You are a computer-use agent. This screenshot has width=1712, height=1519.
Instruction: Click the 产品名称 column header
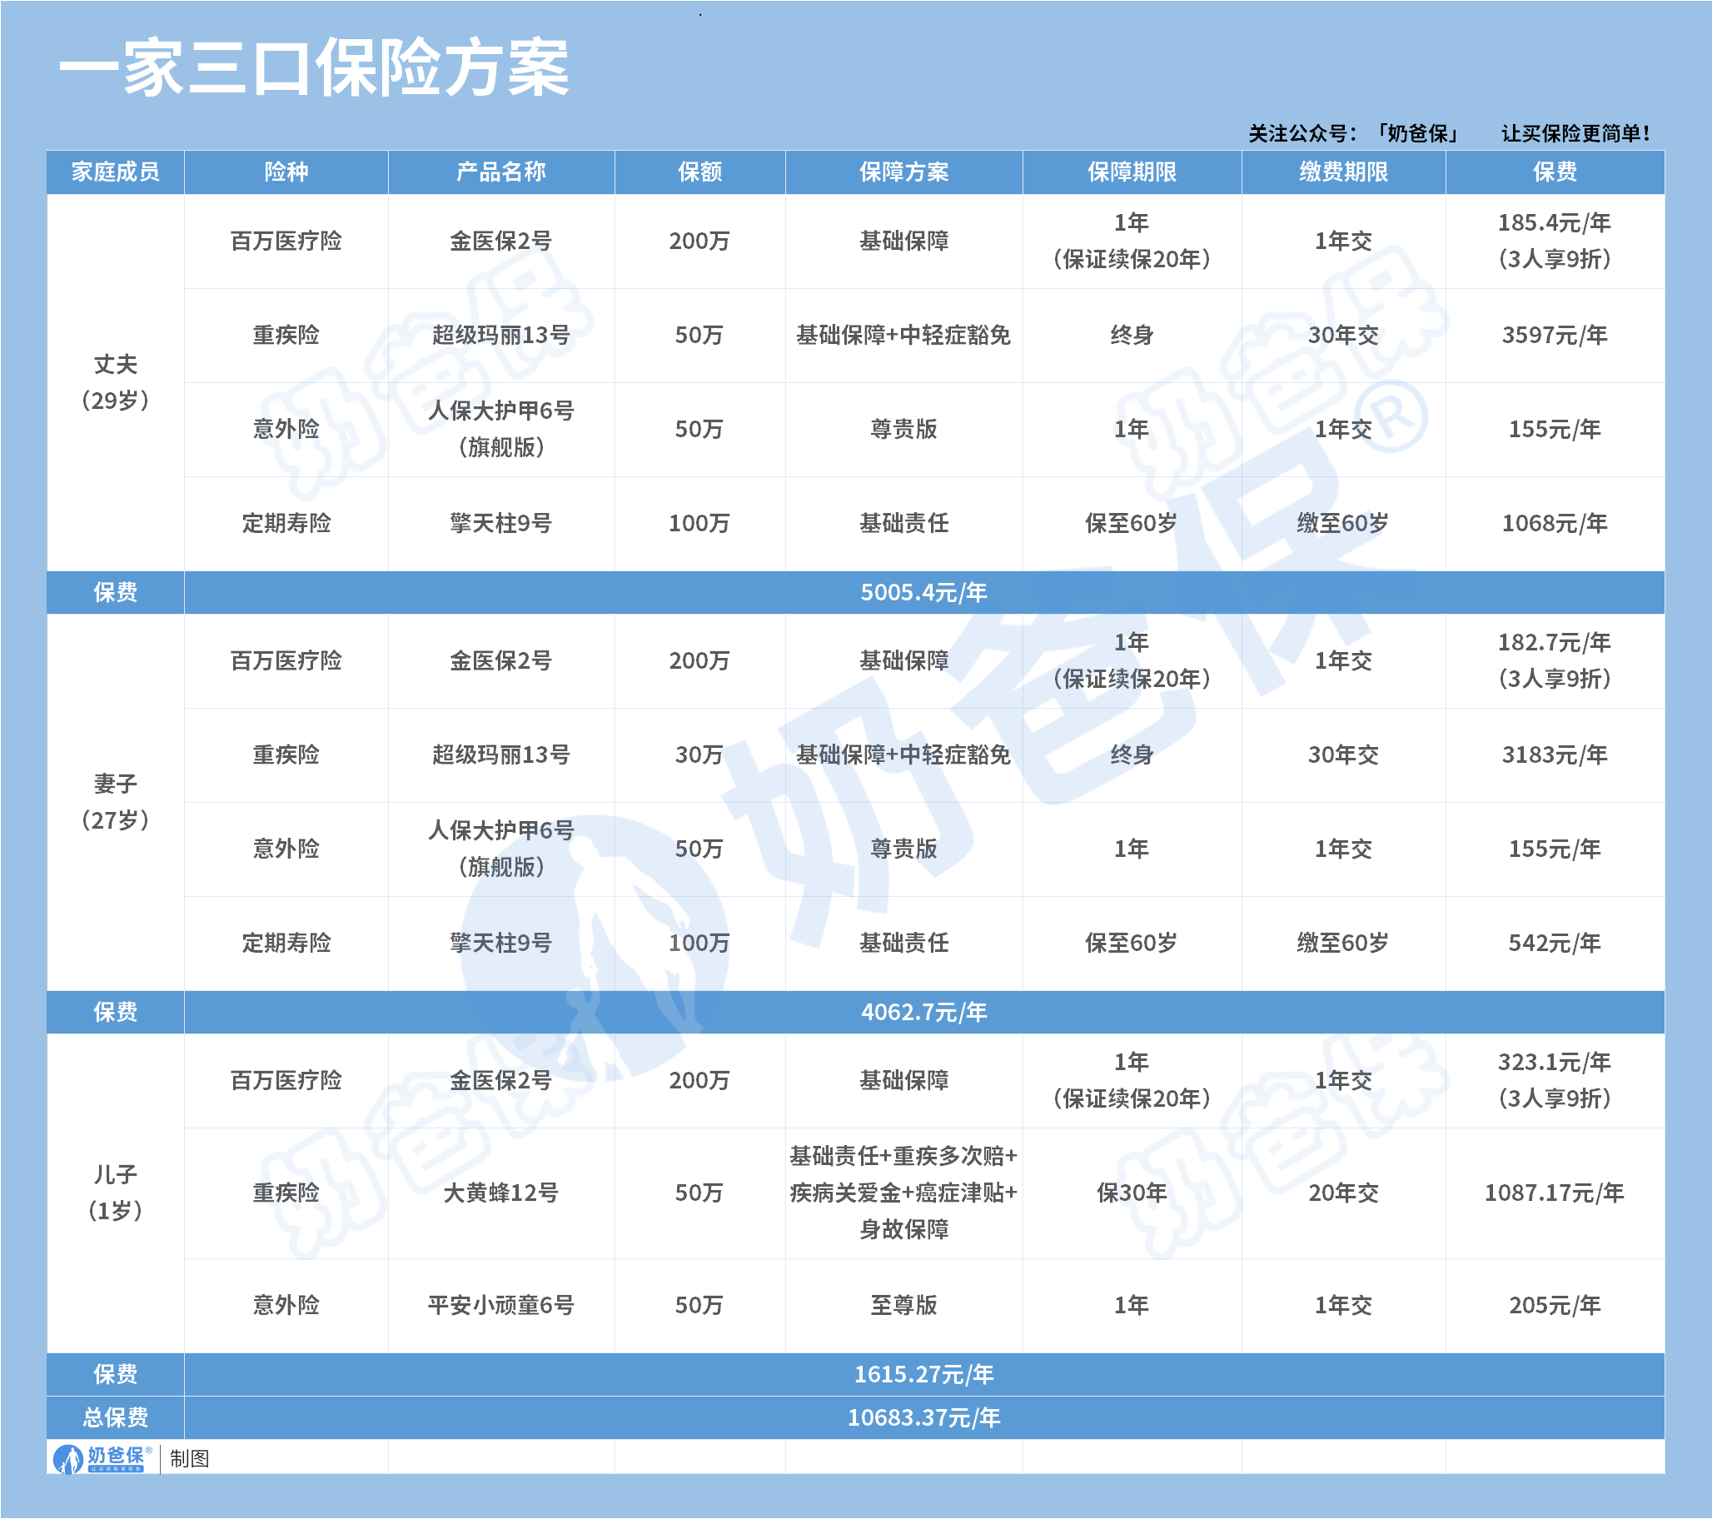pyautogui.click(x=501, y=172)
